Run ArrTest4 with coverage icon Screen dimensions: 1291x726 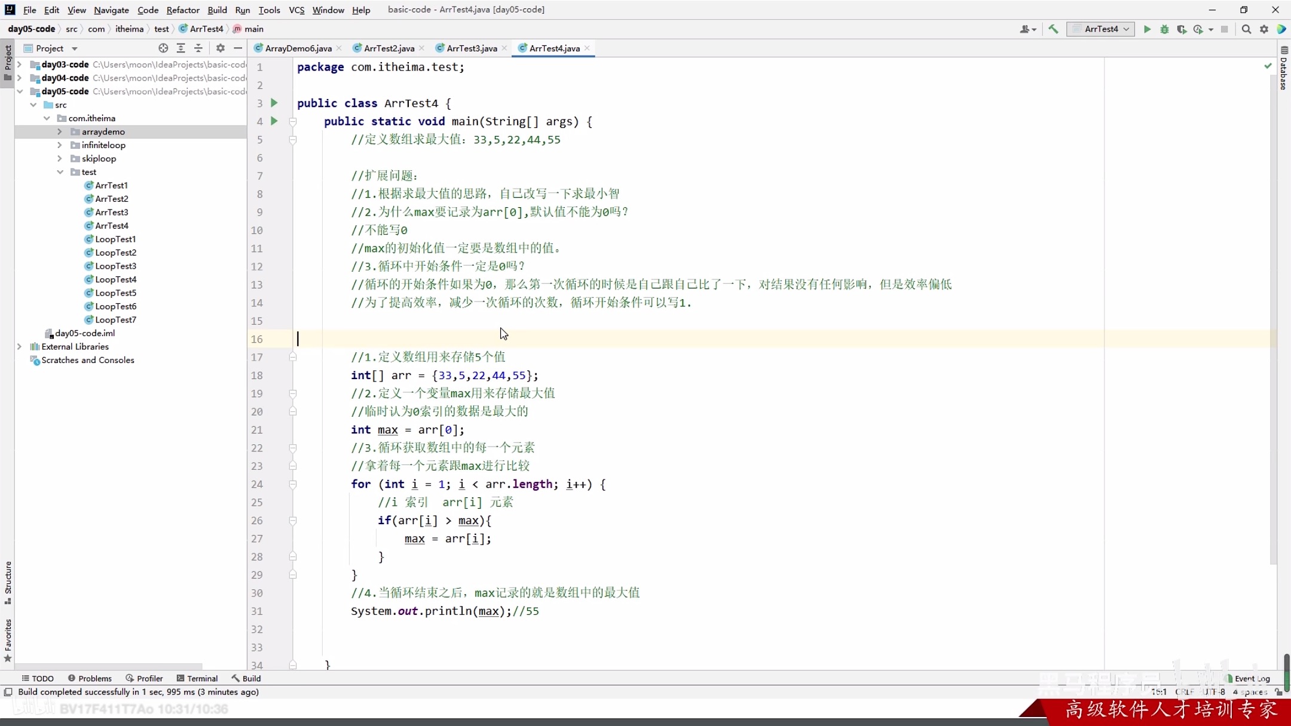[x=1182, y=29]
